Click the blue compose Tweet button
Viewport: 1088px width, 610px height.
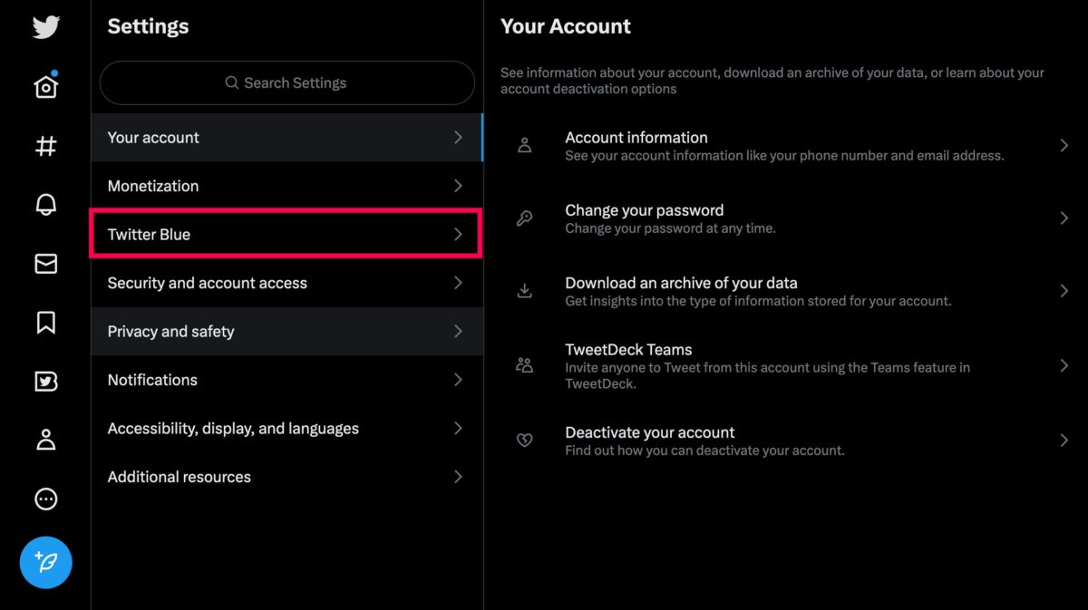point(46,562)
